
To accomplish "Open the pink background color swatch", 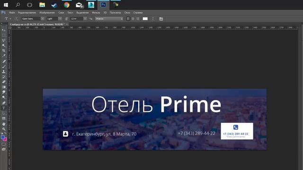I will pyautogui.click(x=5, y=139).
